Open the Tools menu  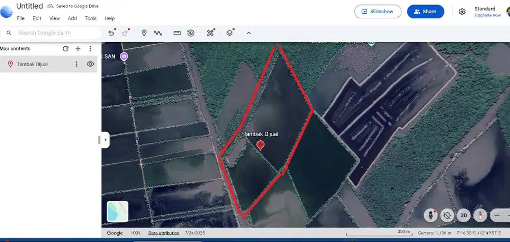91,18
